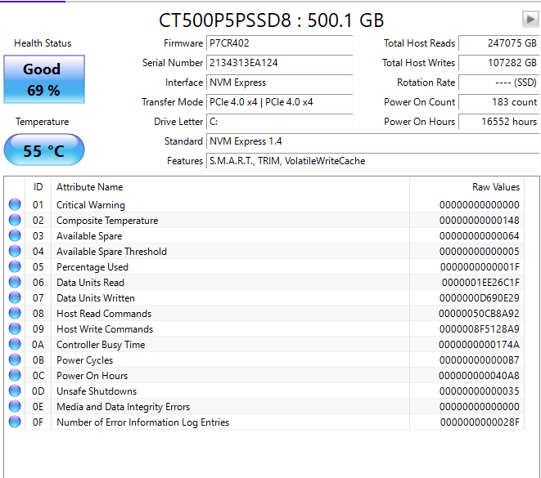
Task: Click raw value 0000000000148
Action: tap(480, 221)
